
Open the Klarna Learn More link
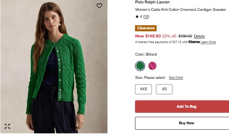[x=208, y=42]
